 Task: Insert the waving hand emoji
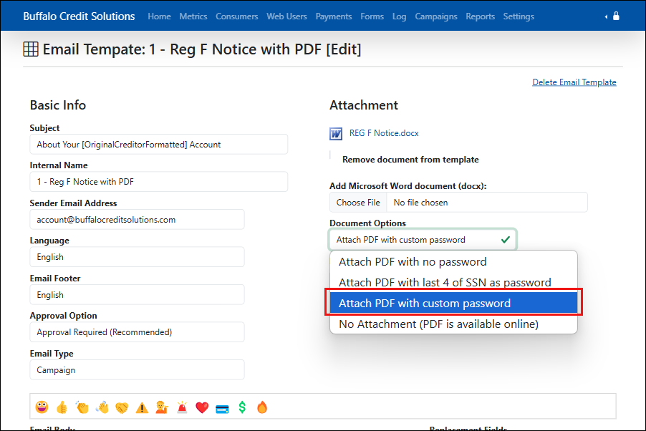[102, 407]
